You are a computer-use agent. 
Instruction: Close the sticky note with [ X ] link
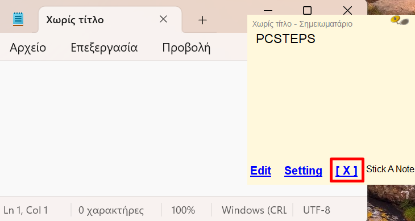click(347, 171)
